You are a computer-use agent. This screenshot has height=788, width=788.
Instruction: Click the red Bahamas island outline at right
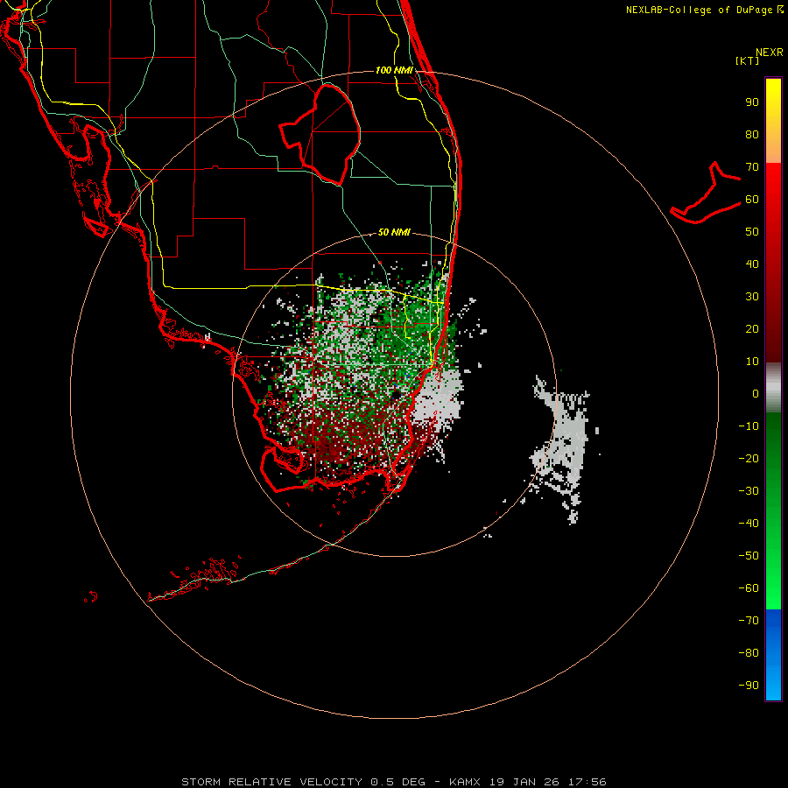pyautogui.click(x=706, y=193)
